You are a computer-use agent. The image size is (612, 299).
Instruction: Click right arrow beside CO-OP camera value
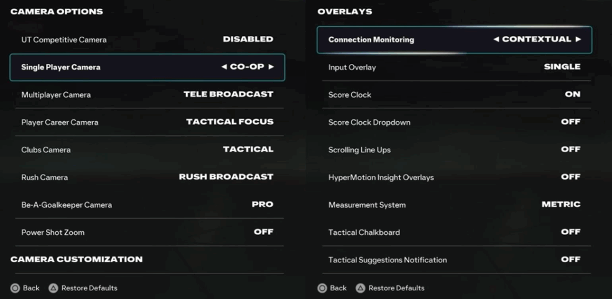271,67
